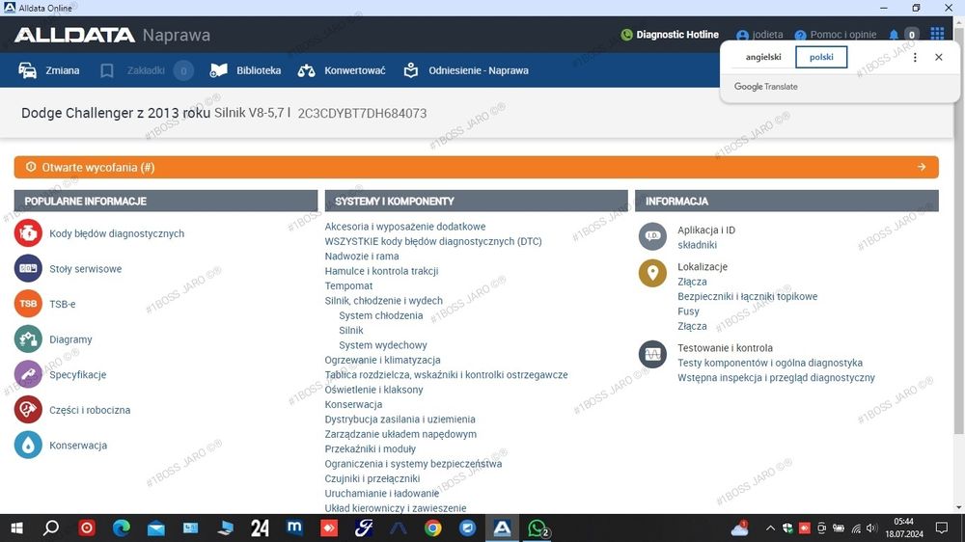Click the Zmiana vehicle icon
This screenshot has width=965, height=542.
click(28, 70)
